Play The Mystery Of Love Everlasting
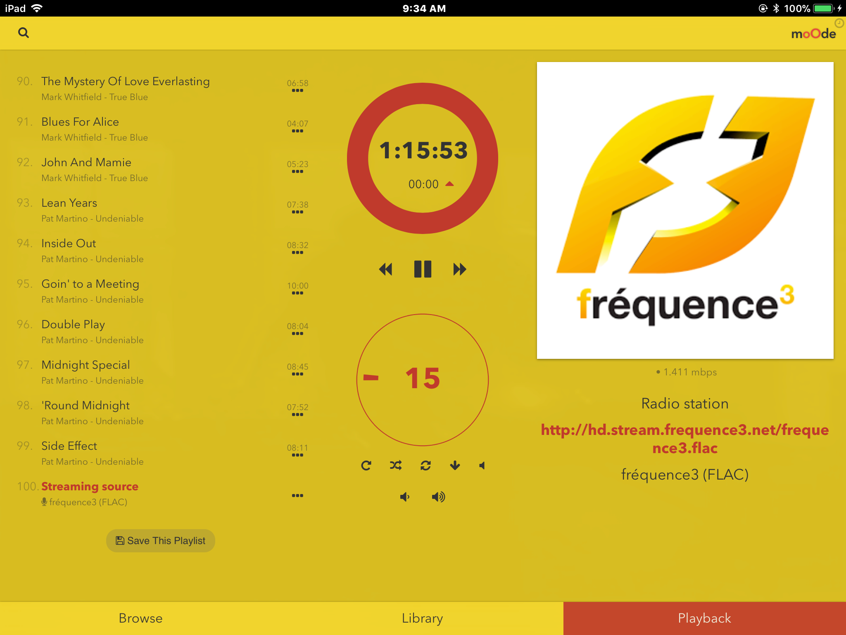Viewport: 846px width, 635px height. 126,81
